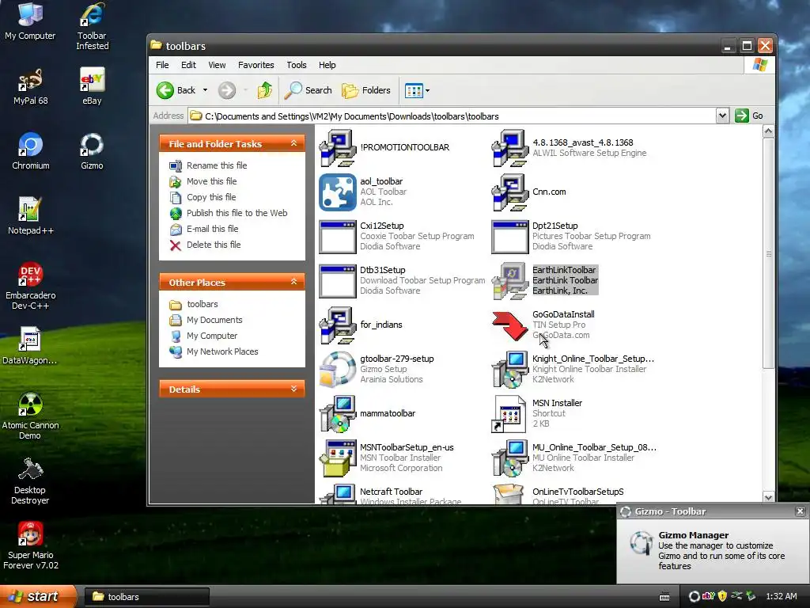
Task: Select the mammatoolbar installer icon
Action: [x=337, y=414]
